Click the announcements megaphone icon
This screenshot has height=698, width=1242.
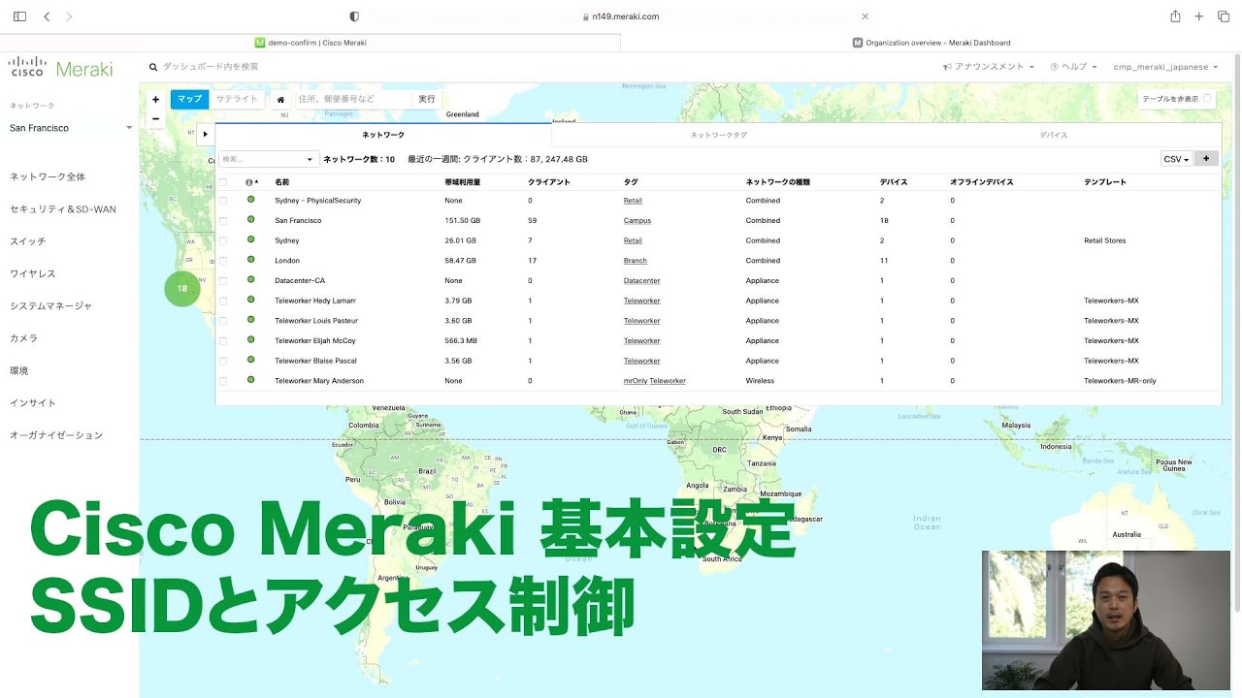(947, 67)
